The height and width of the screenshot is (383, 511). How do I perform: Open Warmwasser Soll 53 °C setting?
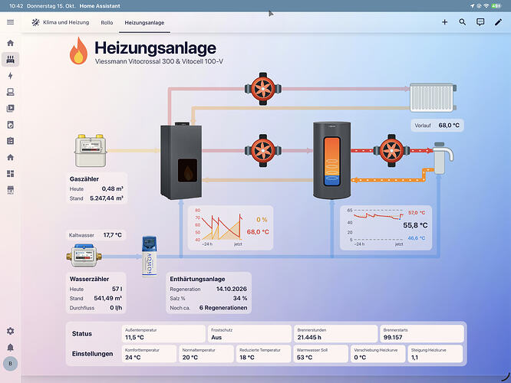321,354
